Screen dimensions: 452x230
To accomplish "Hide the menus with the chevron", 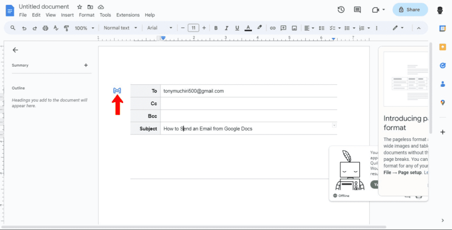I will 419,28.
